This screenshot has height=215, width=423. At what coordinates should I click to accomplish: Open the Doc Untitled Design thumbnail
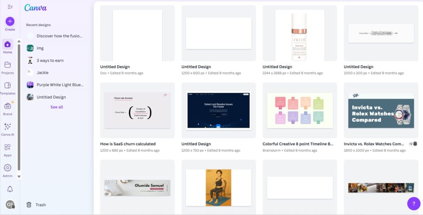pos(137,33)
